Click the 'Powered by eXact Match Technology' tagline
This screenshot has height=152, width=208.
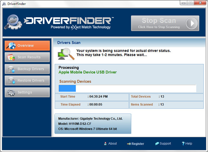pyautogui.click(x=81, y=27)
